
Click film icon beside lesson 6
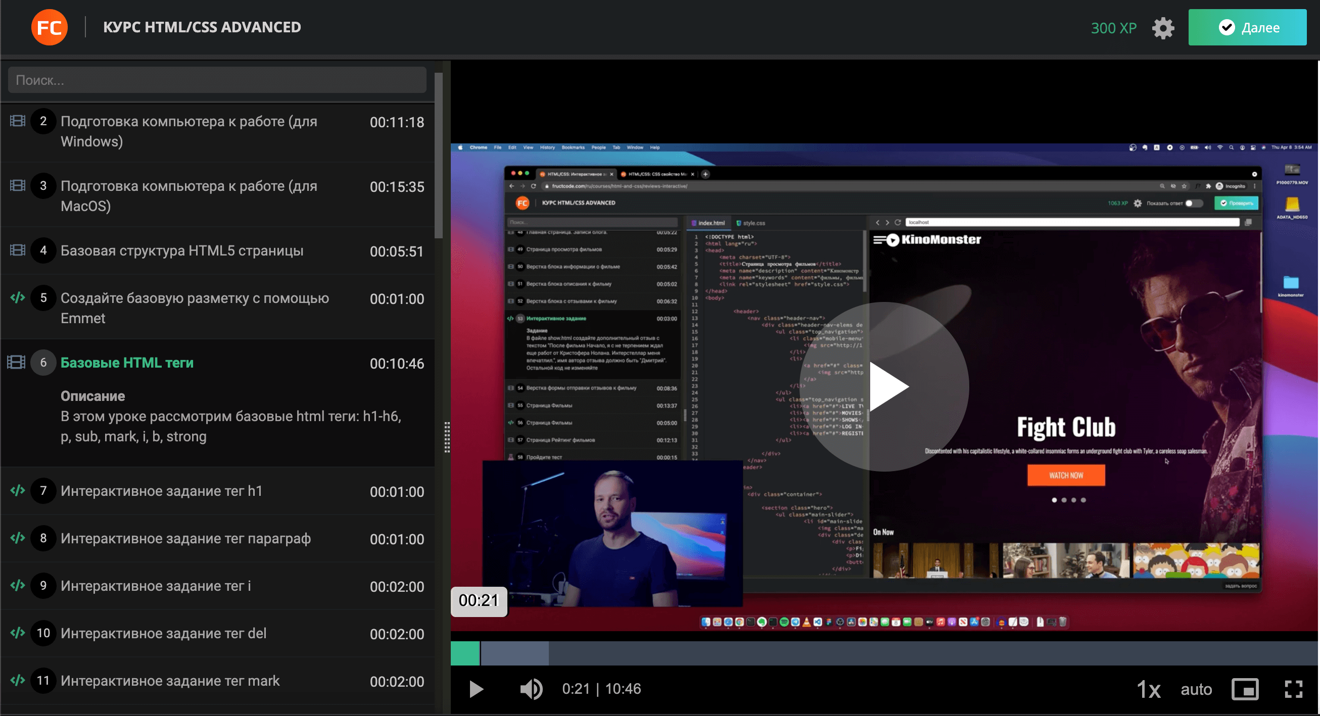(16, 363)
